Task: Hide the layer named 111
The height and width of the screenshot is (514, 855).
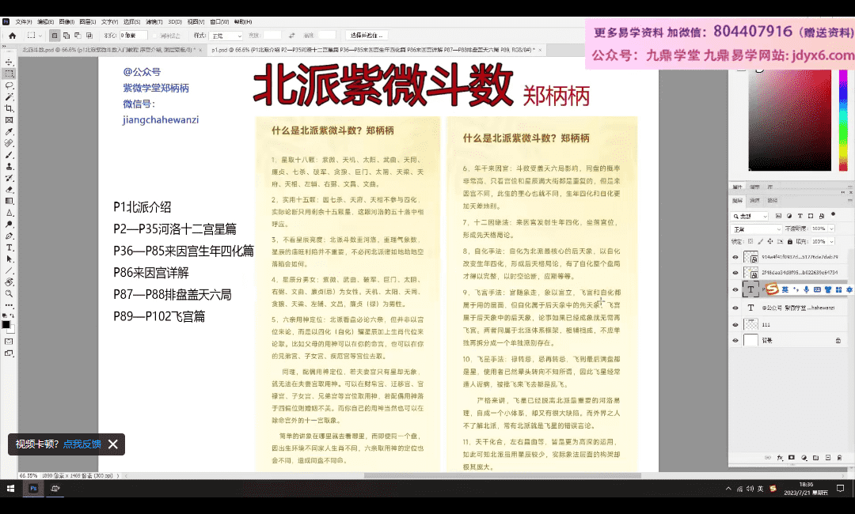Action: [x=735, y=324]
